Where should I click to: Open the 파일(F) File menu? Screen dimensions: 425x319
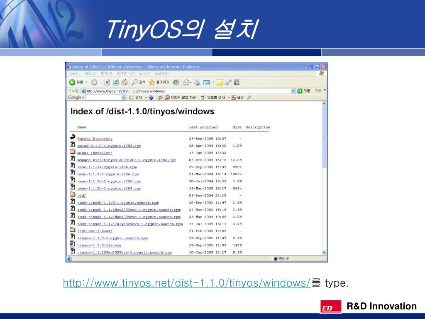coord(75,74)
